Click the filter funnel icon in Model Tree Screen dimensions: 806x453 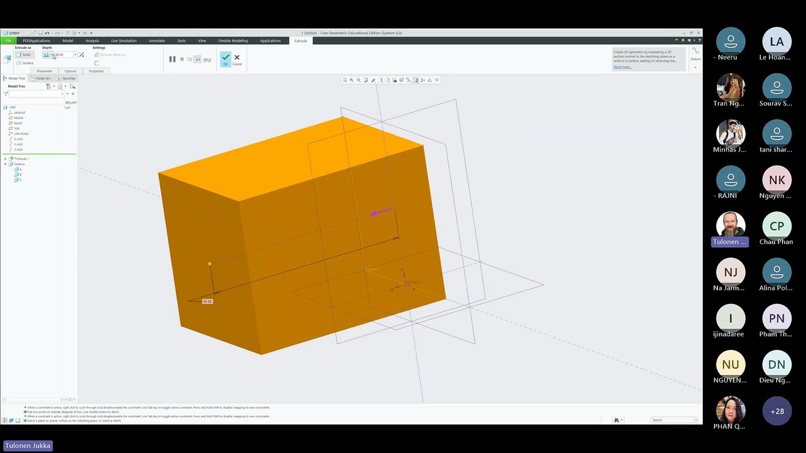pyautogui.click(x=6, y=94)
